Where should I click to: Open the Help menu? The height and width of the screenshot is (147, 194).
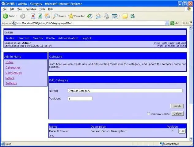click(51, 9)
